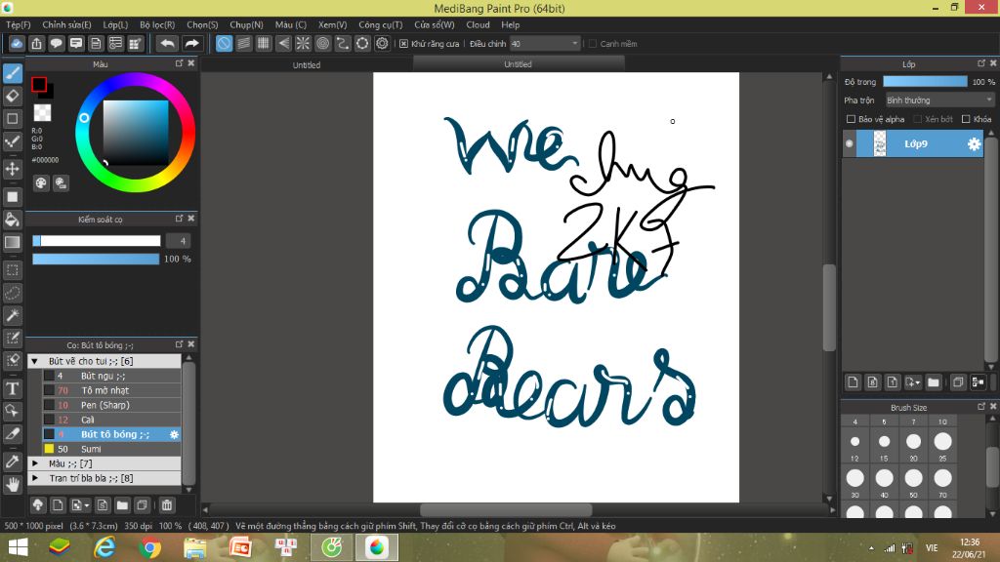Open the Cloud menu

[x=478, y=24]
